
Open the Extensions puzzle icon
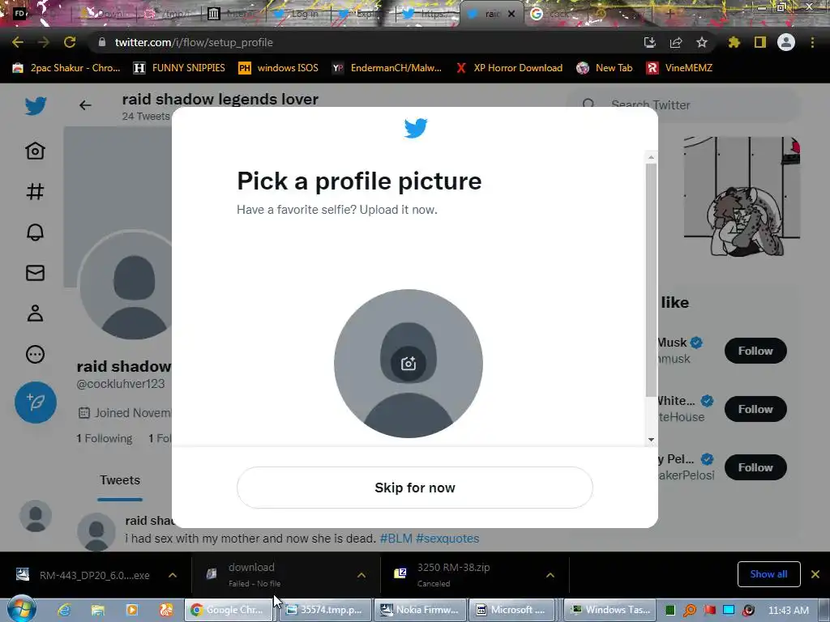[734, 42]
